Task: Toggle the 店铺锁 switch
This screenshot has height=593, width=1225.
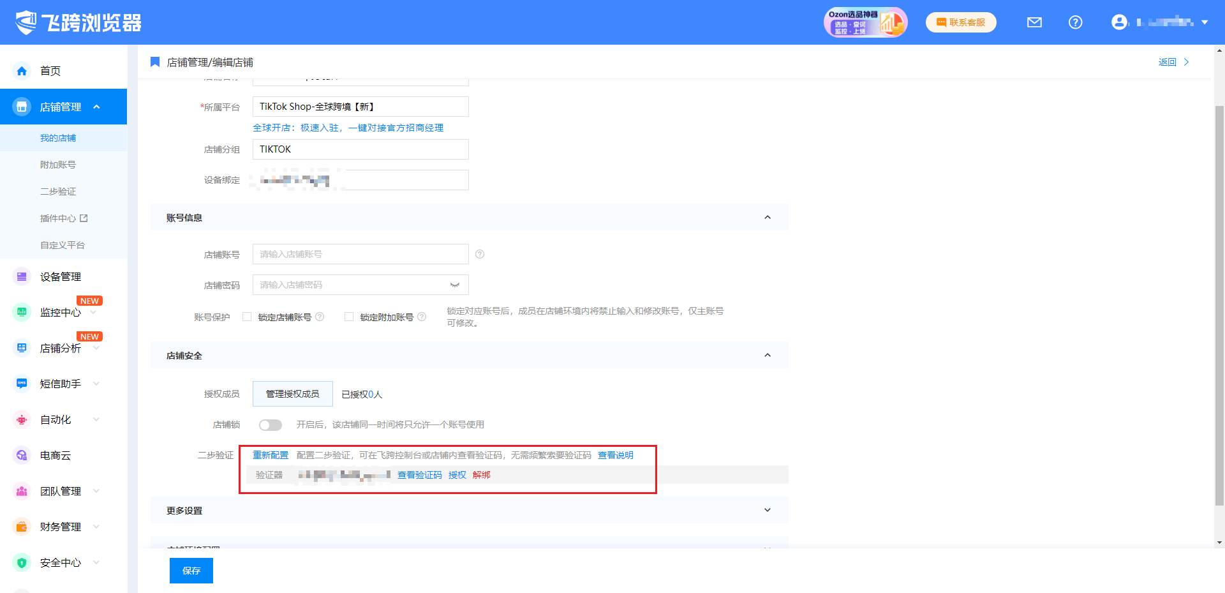Action: point(271,424)
